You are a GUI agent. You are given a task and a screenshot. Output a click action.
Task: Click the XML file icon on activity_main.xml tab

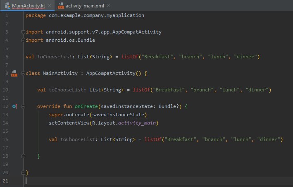pyautogui.click(x=61, y=6)
